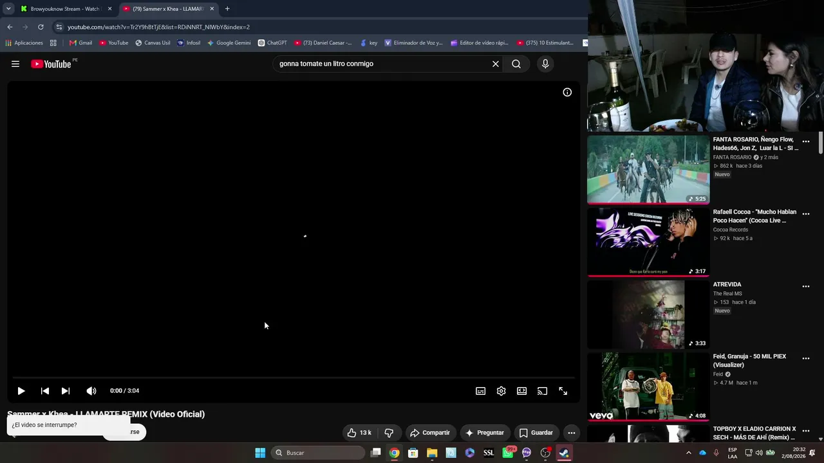Open the Cocoa Records channel name
The width and height of the screenshot is (824, 463).
click(x=731, y=230)
